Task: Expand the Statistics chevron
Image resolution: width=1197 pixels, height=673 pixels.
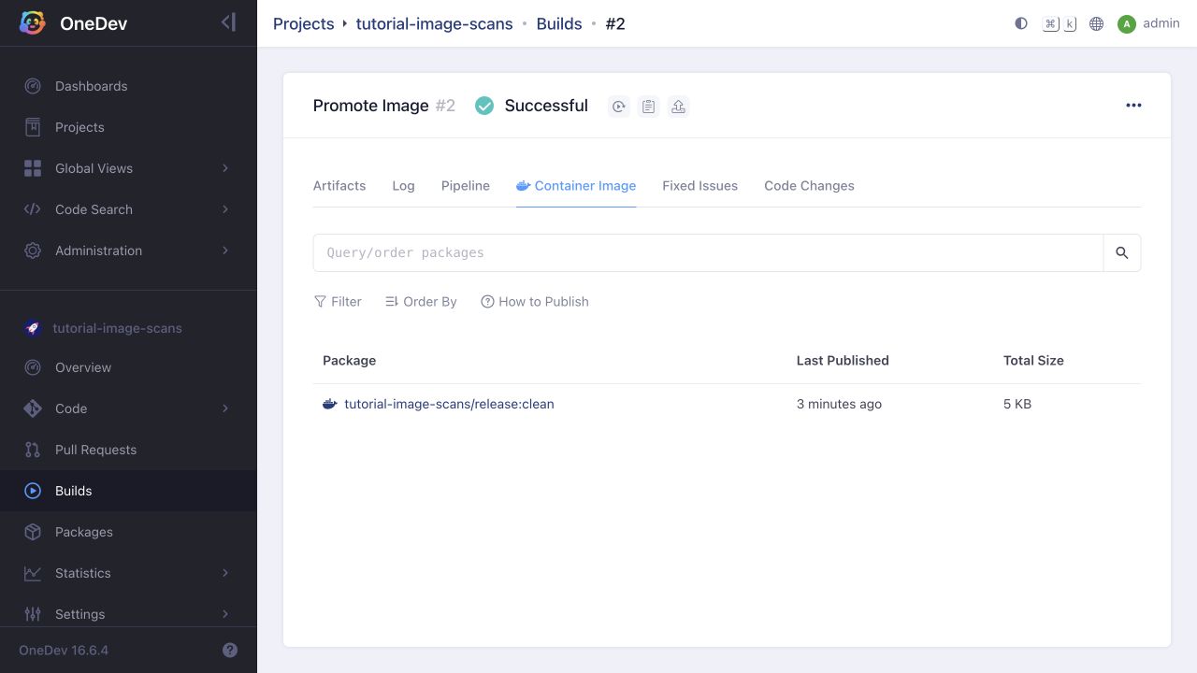Action: coord(225,573)
